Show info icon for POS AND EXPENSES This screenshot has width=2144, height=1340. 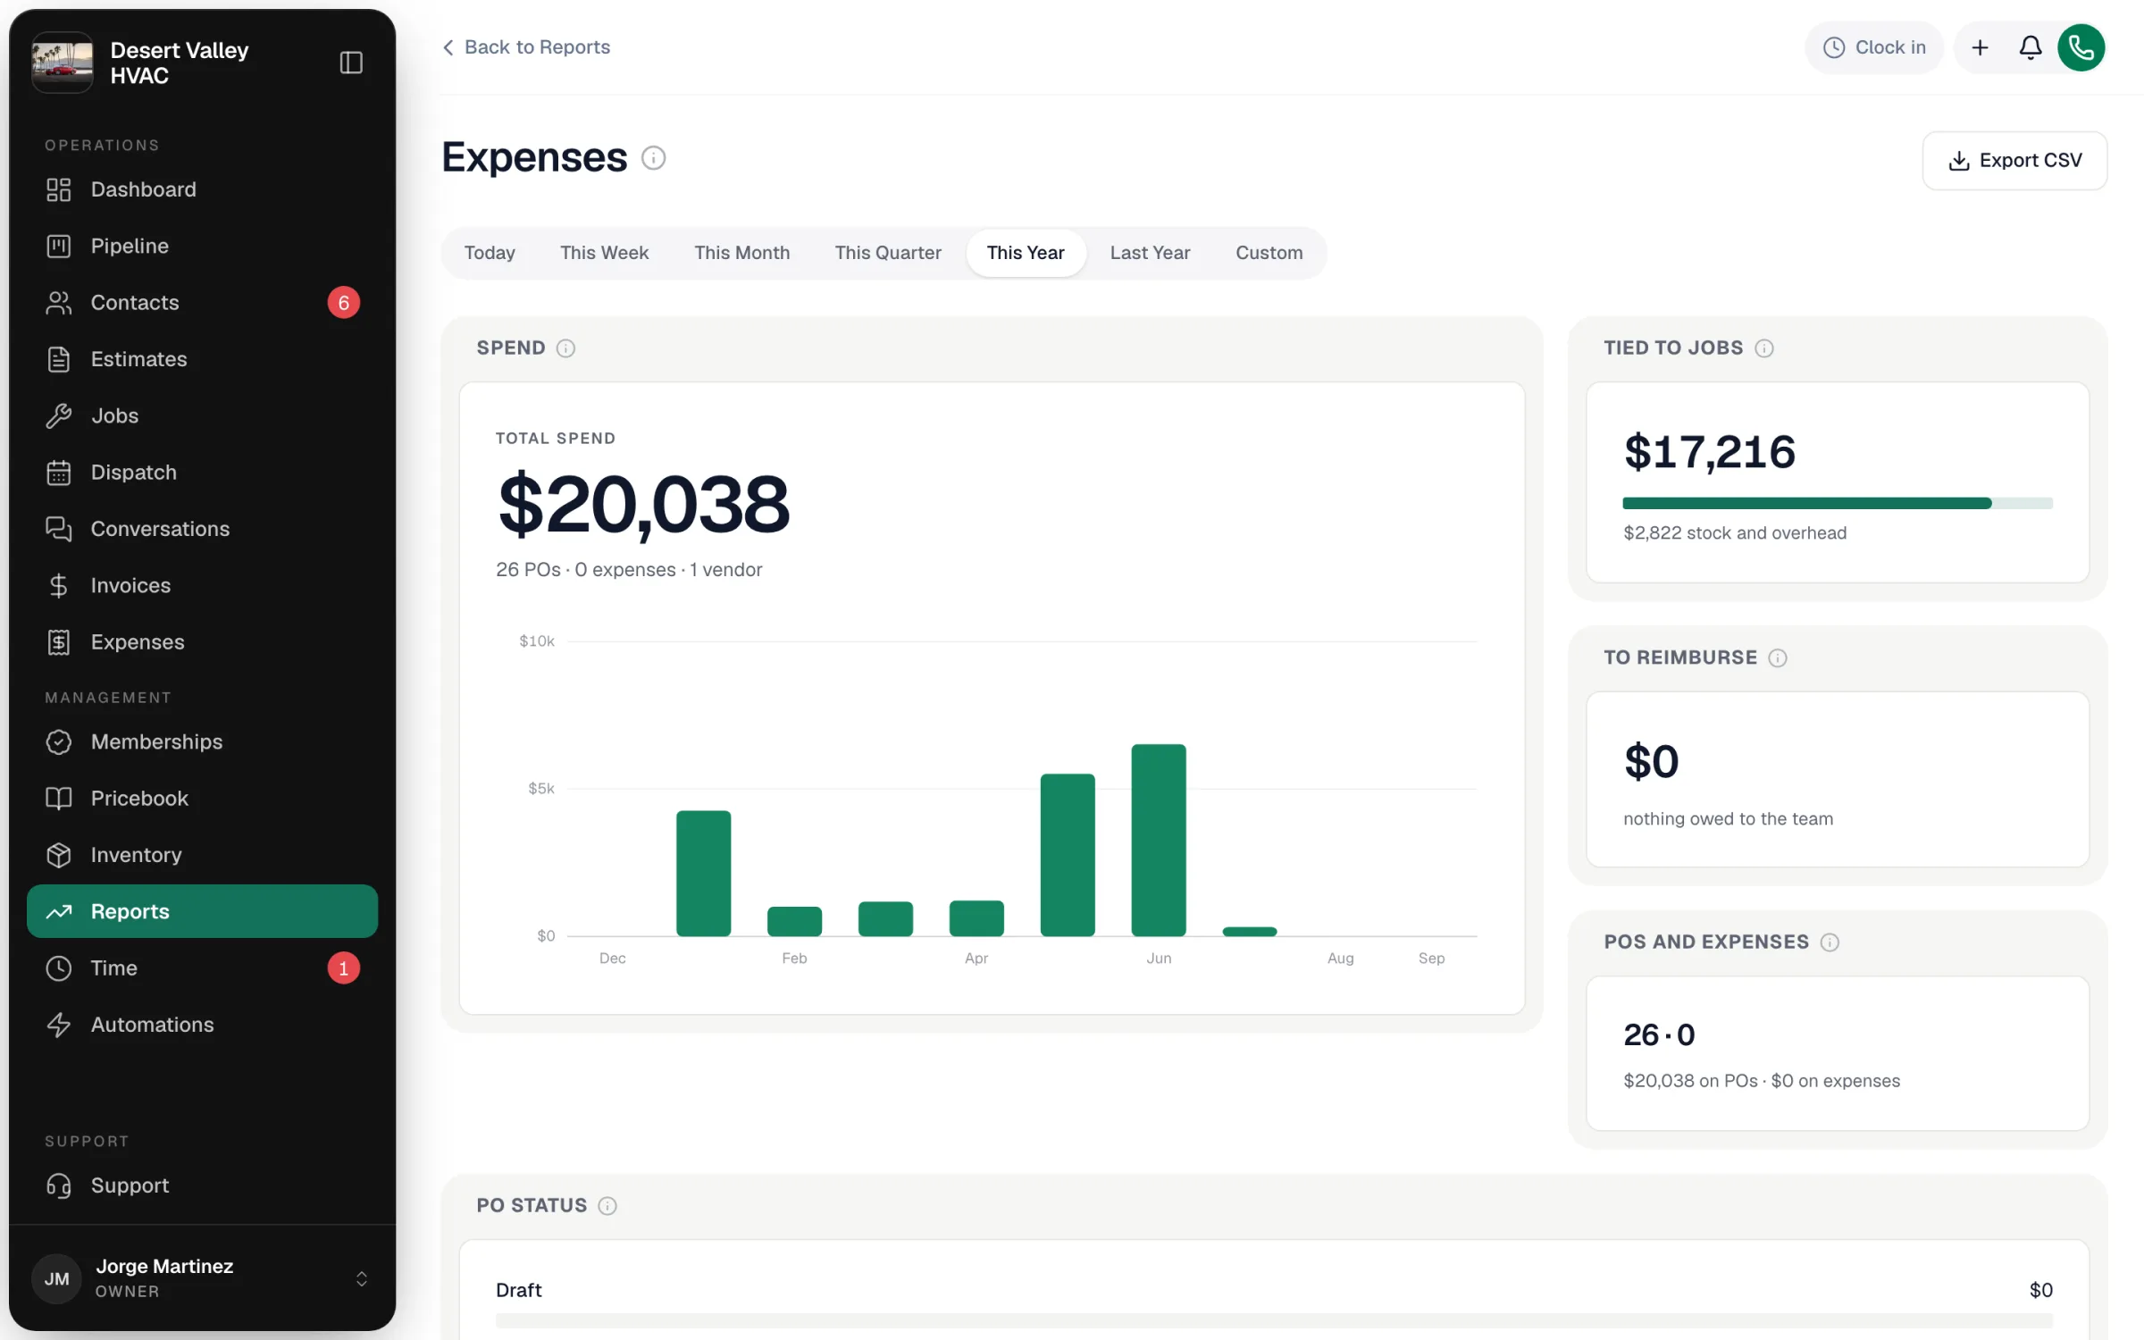1830,942
